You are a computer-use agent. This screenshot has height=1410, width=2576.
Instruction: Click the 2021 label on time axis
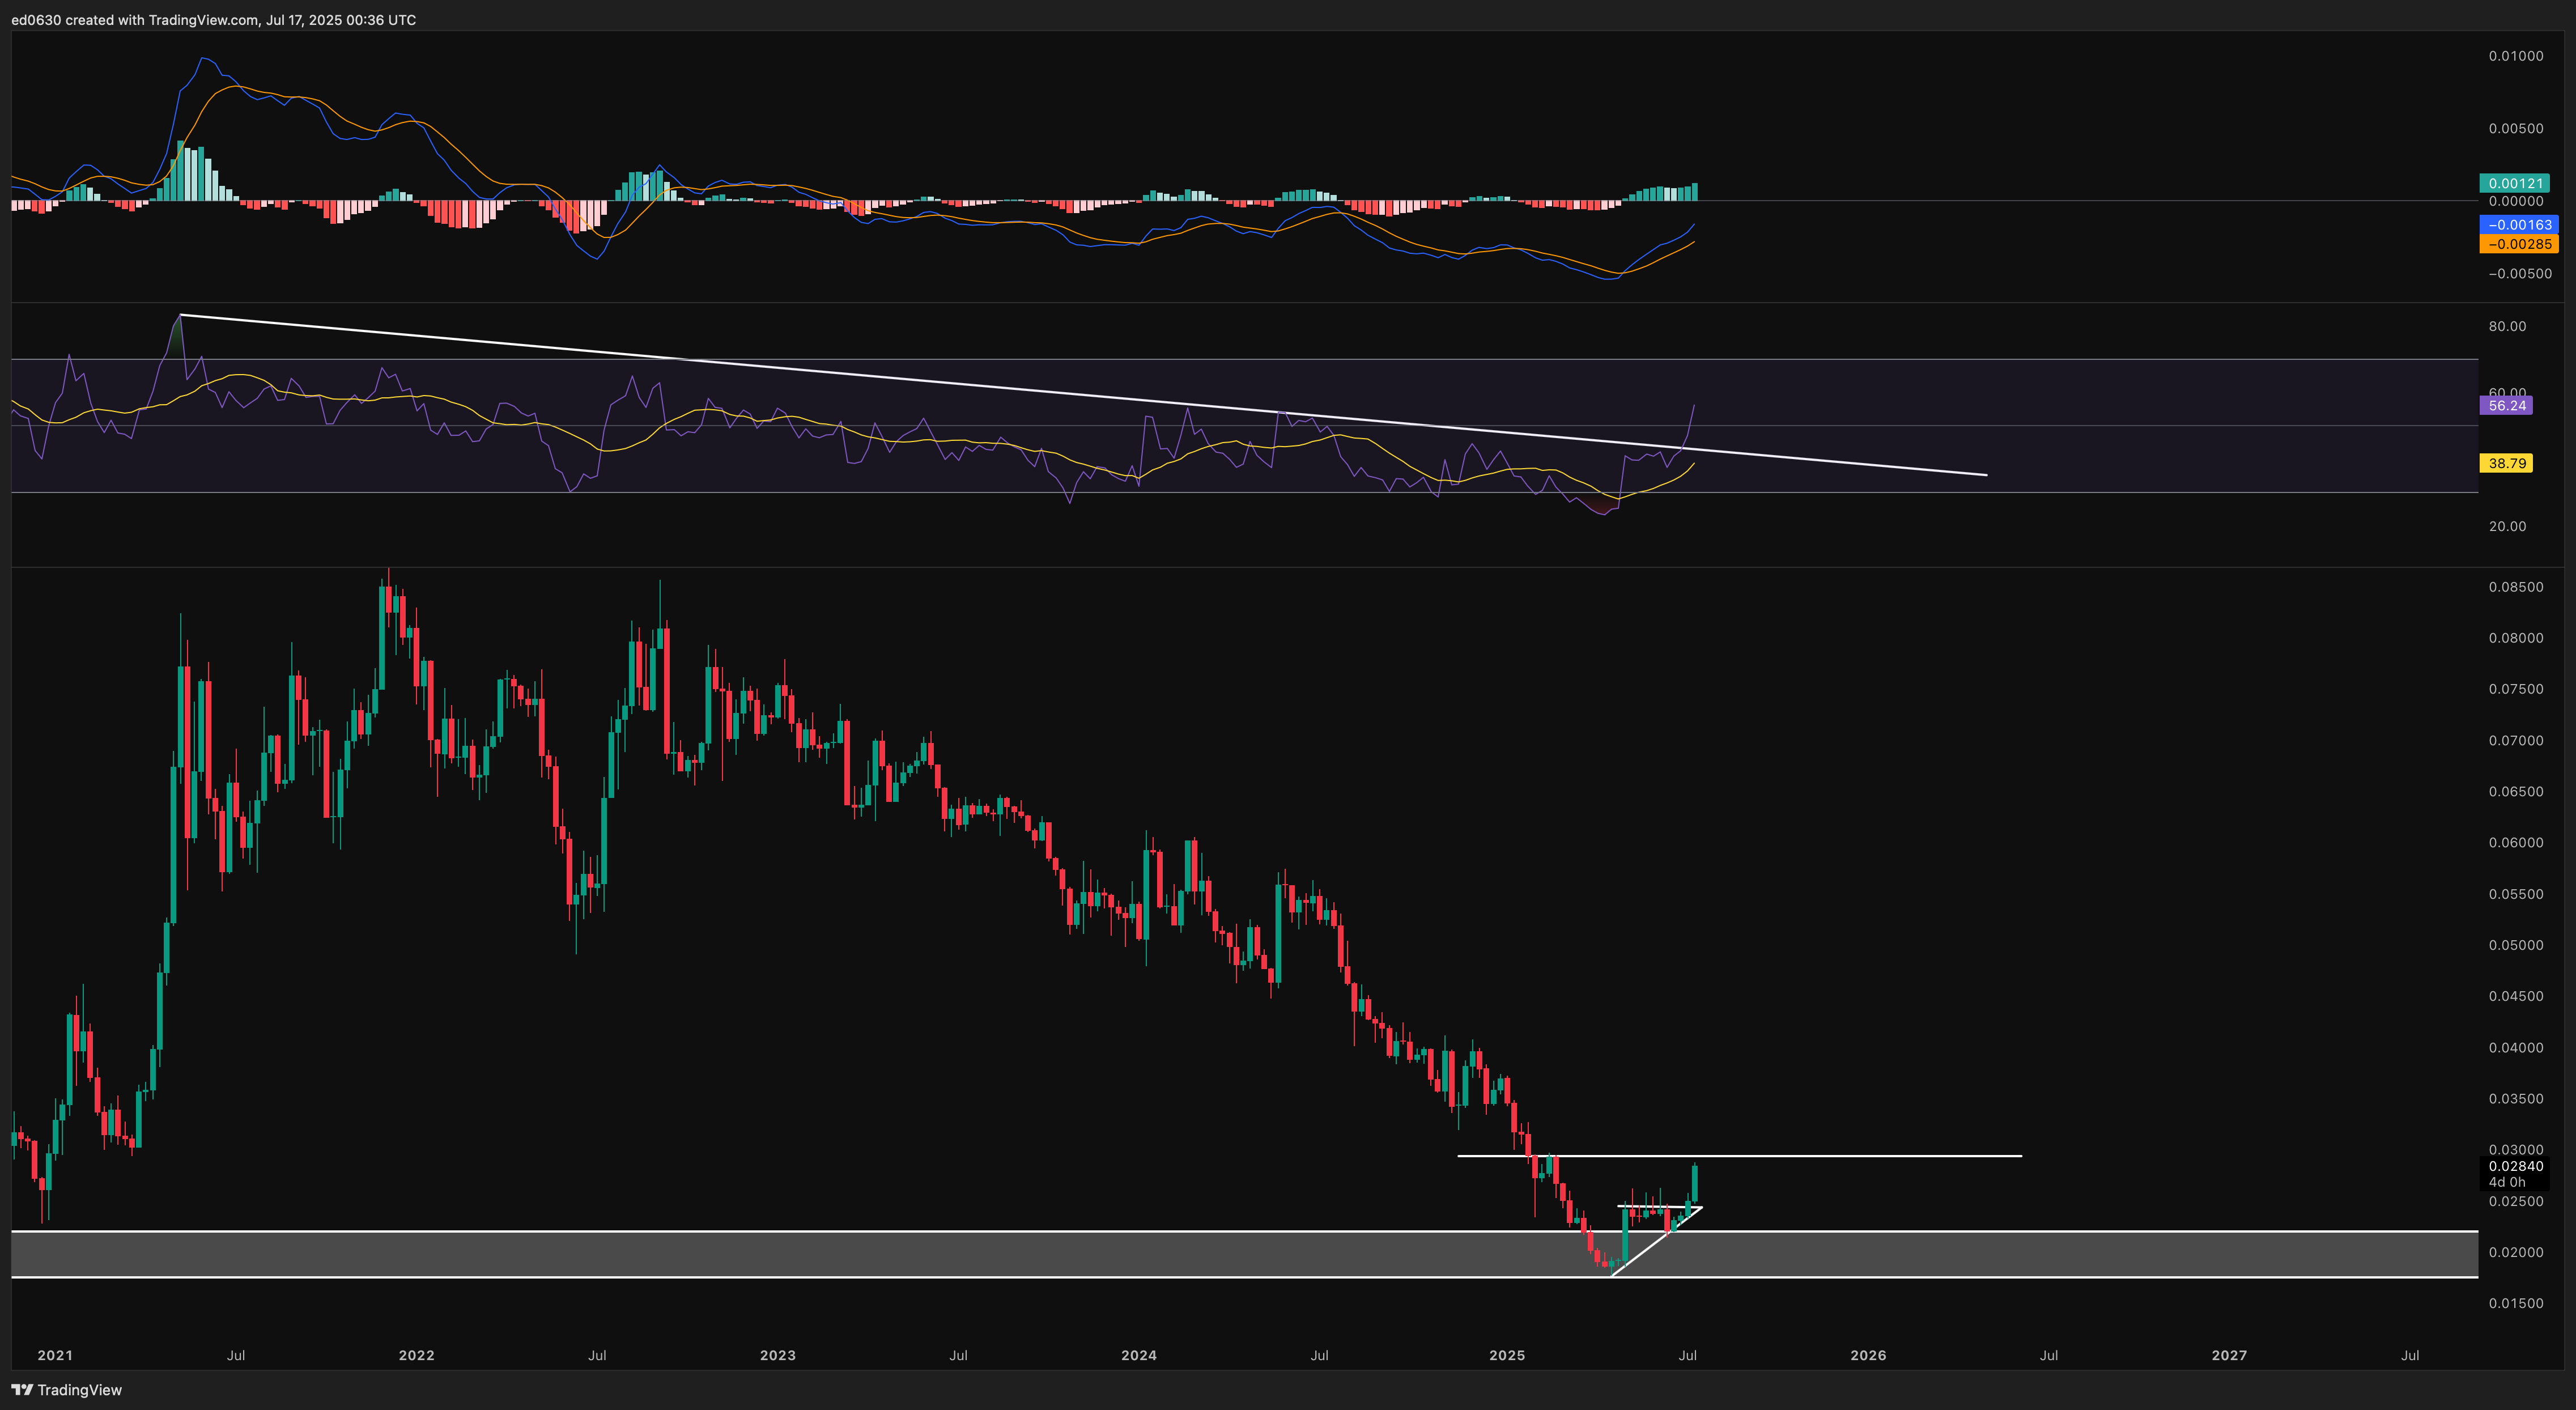(55, 1355)
